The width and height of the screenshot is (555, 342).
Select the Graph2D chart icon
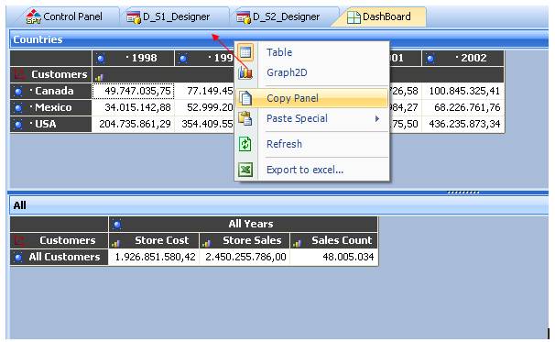click(245, 73)
